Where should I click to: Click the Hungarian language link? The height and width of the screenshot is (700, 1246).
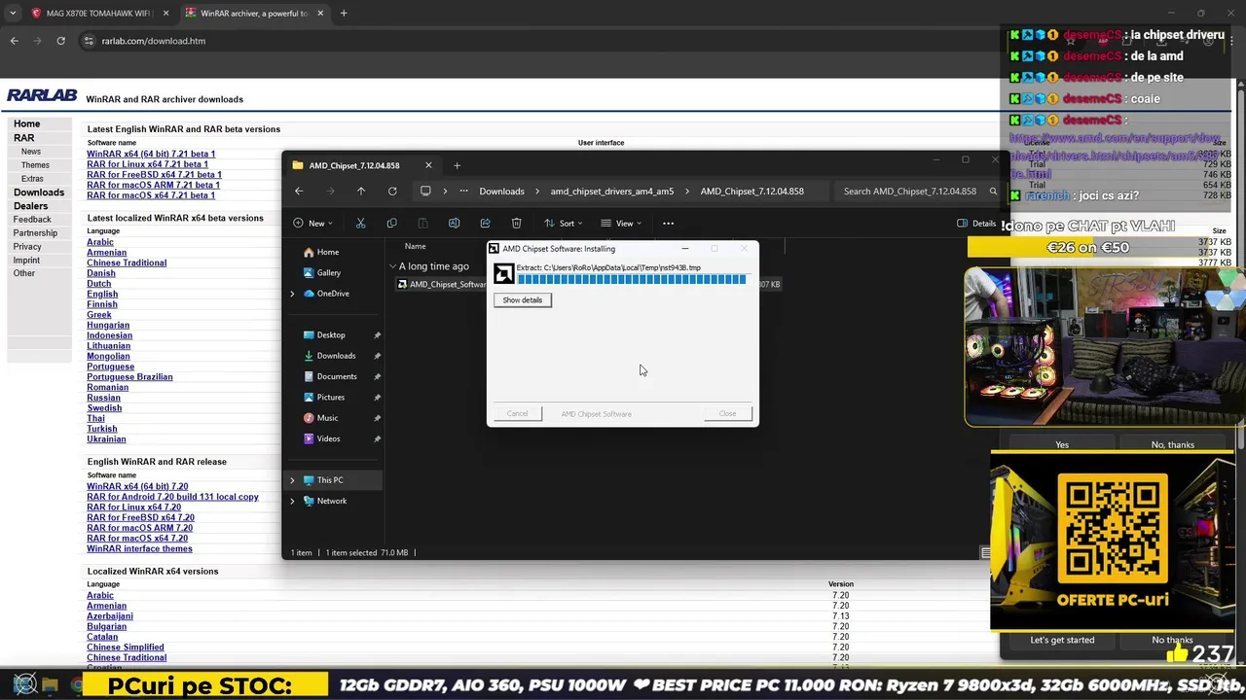pos(108,325)
